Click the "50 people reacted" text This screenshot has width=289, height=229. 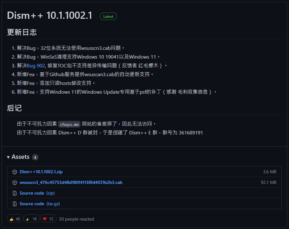coord(76,219)
